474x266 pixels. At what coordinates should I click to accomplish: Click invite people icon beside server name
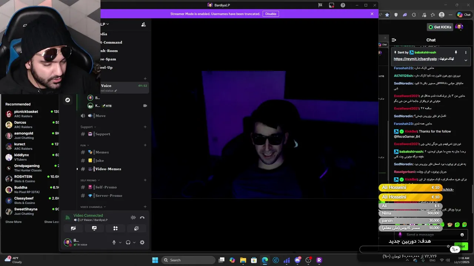[x=143, y=24]
